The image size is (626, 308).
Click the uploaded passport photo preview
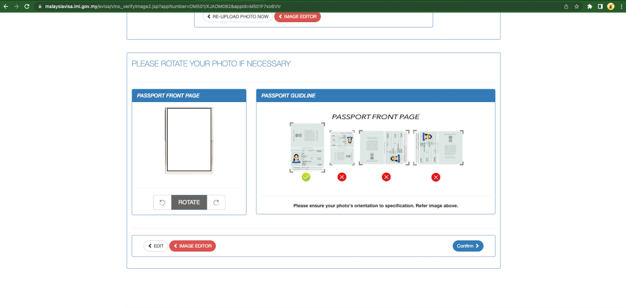tap(189, 141)
